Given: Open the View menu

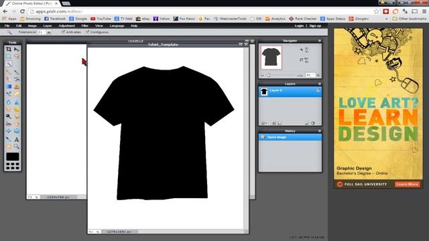Looking at the screenshot, I should pos(99,25).
